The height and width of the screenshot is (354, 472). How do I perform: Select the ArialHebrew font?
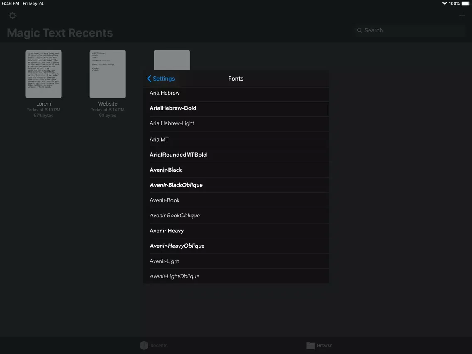[236, 93]
